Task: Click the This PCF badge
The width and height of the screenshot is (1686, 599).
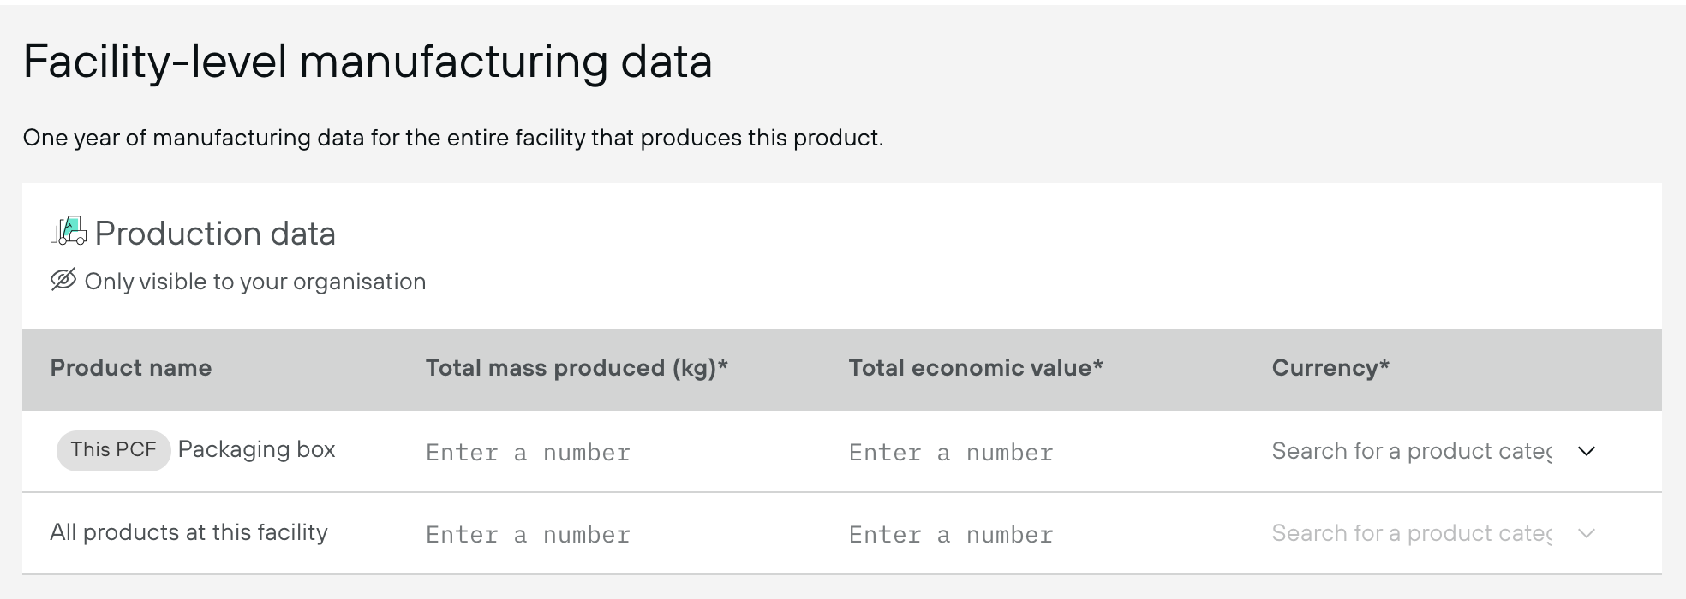Action: pos(114,450)
